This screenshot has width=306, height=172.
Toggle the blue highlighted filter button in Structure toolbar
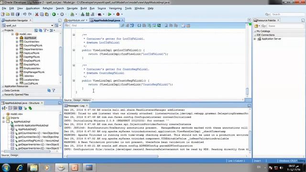(20, 108)
